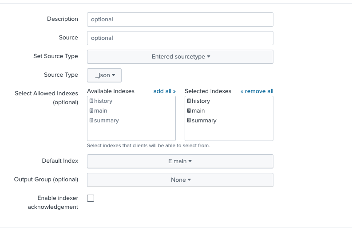Viewport: 352px width, 231px height.
Task: Click index icon beside history in Available indexes
Action: [91, 101]
